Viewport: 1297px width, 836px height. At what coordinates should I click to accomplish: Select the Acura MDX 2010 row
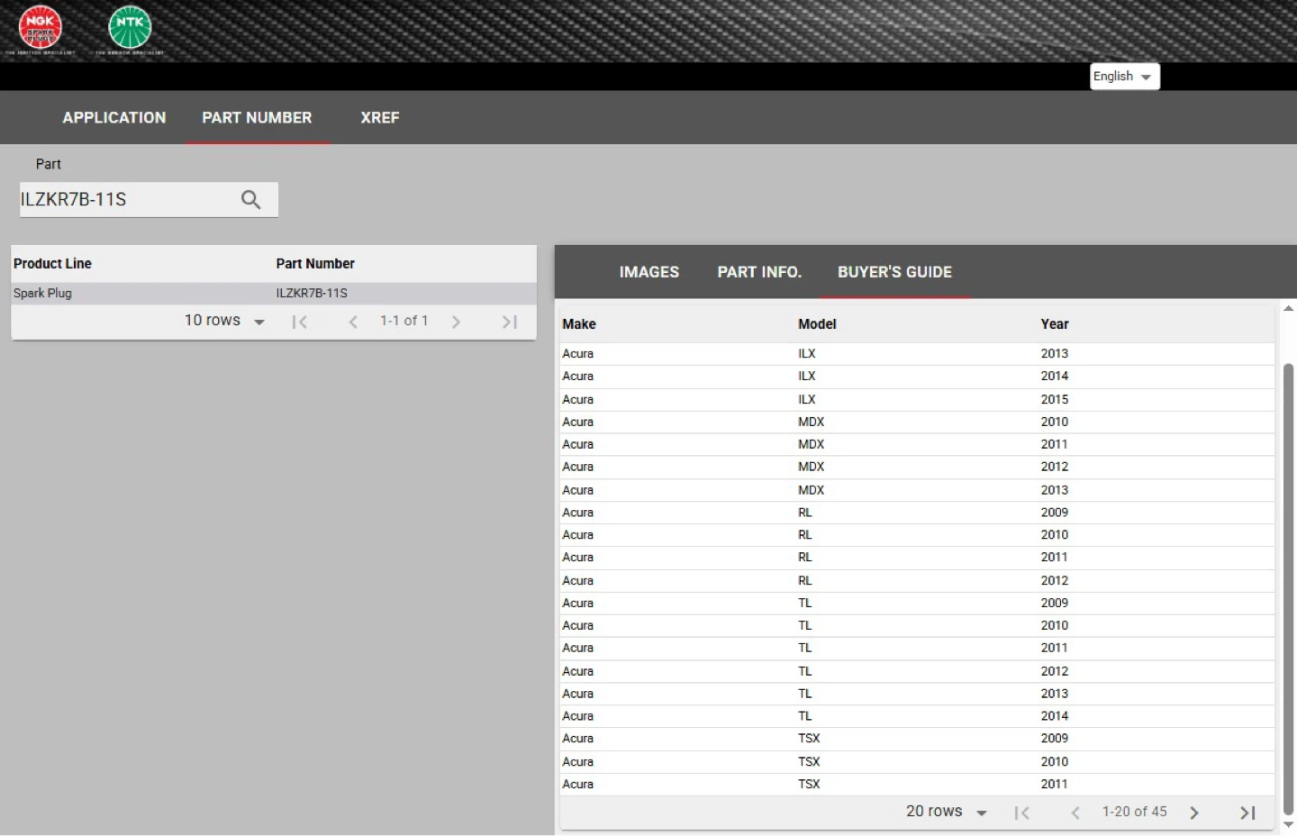(x=917, y=422)
